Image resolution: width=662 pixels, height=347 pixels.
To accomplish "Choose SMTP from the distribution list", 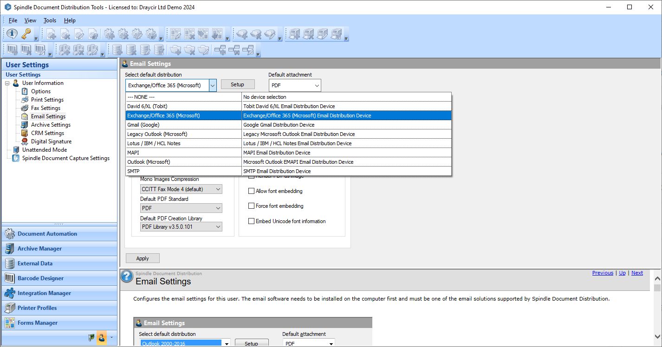I will click(288, 171).
